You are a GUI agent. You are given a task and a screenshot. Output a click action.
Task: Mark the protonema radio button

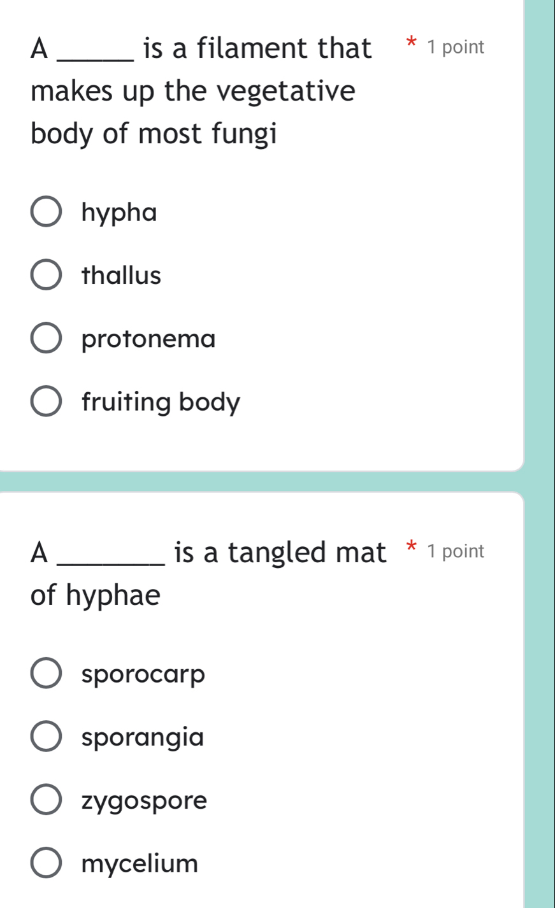point(47,339)
